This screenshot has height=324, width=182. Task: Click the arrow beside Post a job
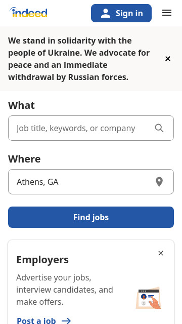(x=66, y=320)
